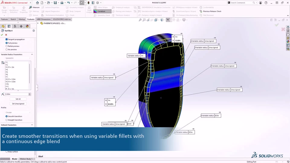Click the vertex list scrollbar
Image resolution: width=290 pixels, height=163 pixels.
tap(29, 74)
